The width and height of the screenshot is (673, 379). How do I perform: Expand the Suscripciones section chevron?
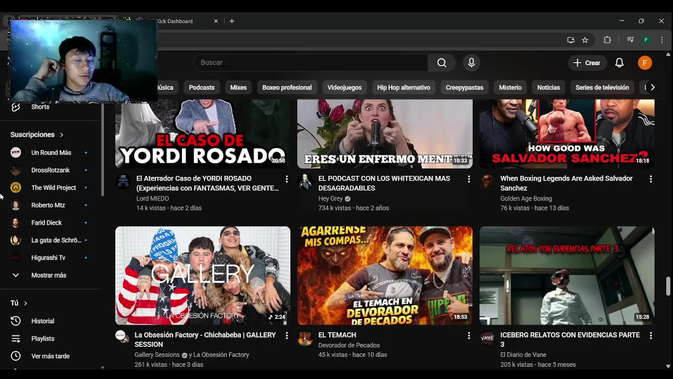pos(62,135)
